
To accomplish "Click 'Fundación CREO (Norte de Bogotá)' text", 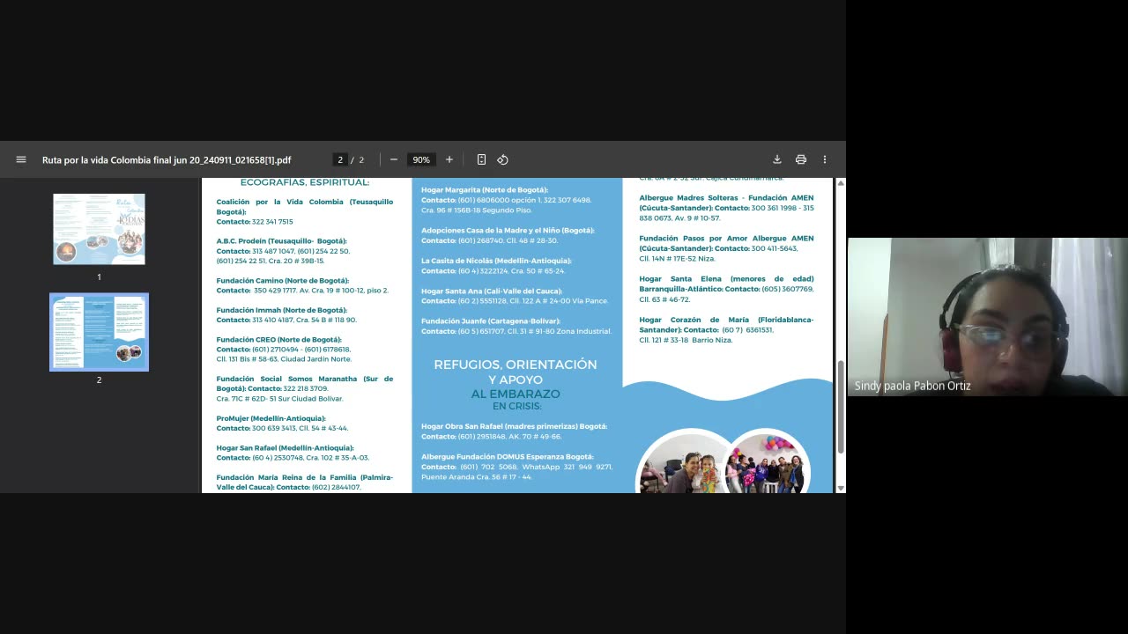I will (279, 340).
